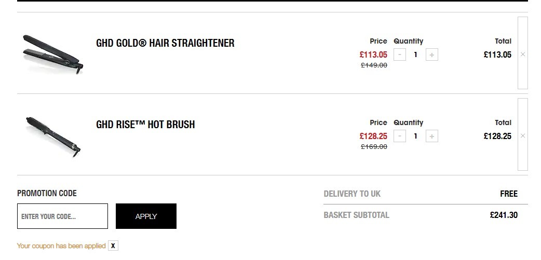Dismiss the applied coupon with the X

click(113, 246)
